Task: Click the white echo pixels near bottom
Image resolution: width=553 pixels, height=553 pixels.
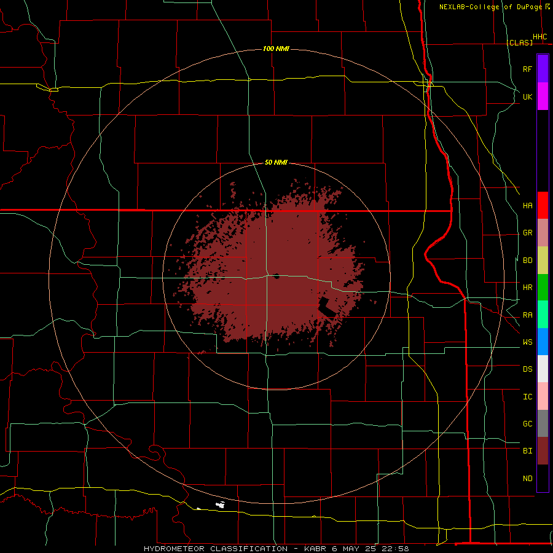Action: [x=221, y=504]
